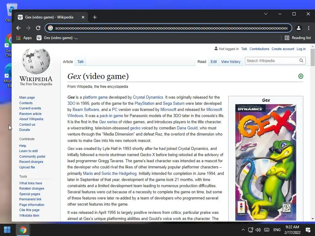Image resolution: width=315 pixels, height=236 pixels.
Task: Follow the platform game link
Action: (x=95, y=97)
